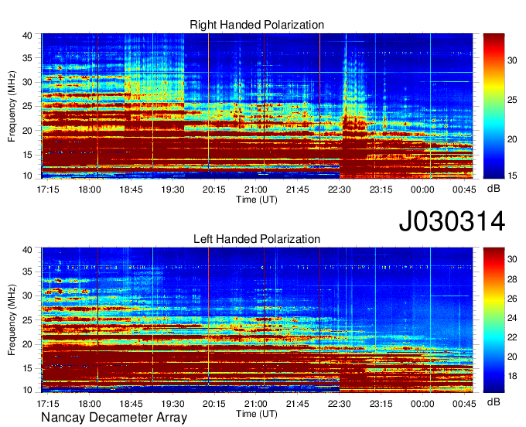Click the right-handed plot's color bar

tap(494, 106)
